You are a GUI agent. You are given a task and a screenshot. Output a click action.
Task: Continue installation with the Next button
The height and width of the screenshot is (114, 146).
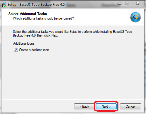(x=106, y=106)
